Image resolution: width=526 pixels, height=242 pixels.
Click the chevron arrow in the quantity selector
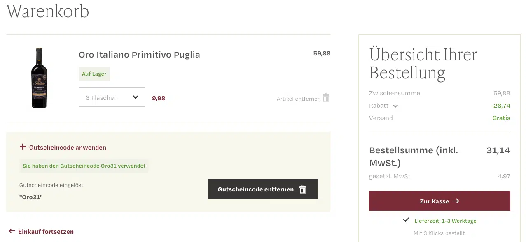[x=135, y=97]
